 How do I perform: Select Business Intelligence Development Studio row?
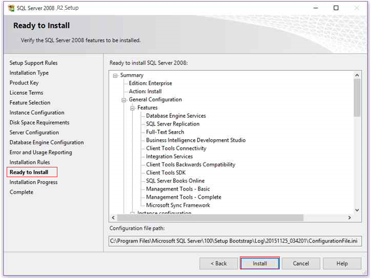point(196,140)
